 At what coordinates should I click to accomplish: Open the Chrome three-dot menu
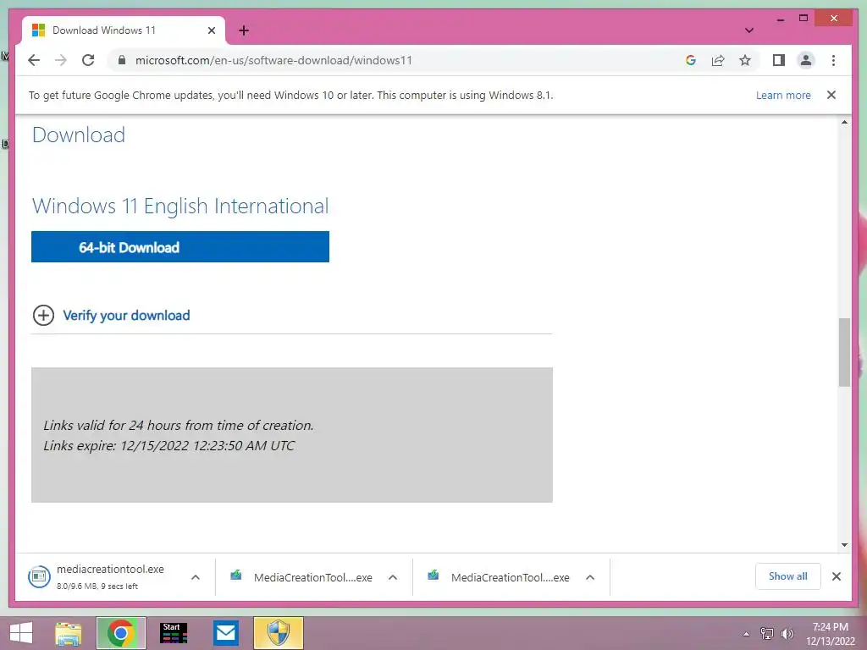pos(833,60)
